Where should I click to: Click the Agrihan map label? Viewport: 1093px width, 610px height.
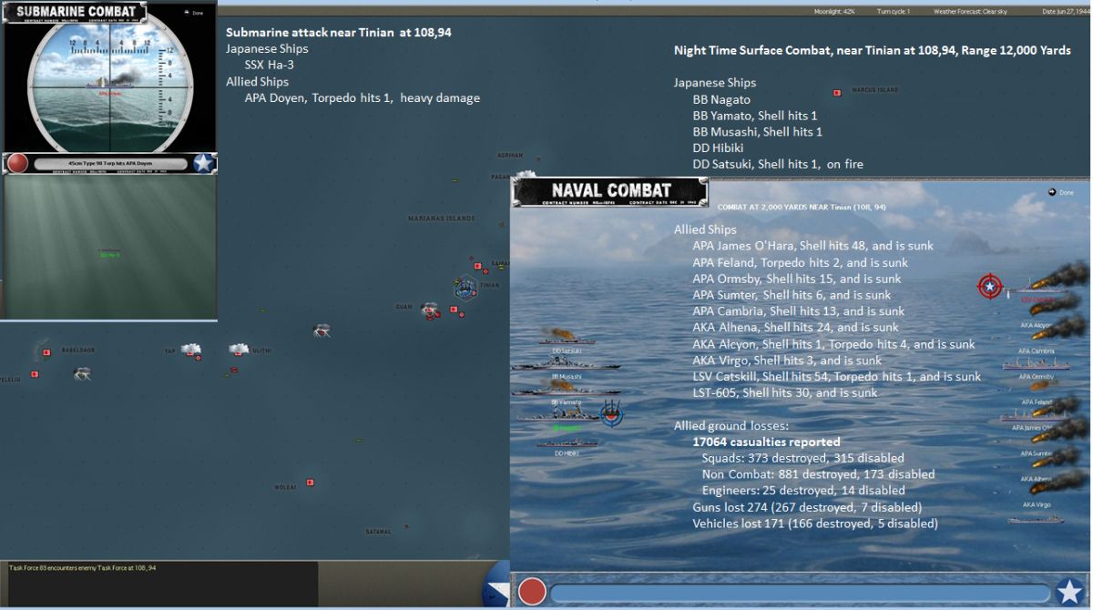click(x=510, y=155)
